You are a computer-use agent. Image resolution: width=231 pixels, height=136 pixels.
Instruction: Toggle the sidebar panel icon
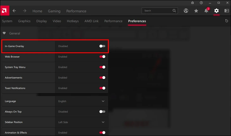(227, 11)
